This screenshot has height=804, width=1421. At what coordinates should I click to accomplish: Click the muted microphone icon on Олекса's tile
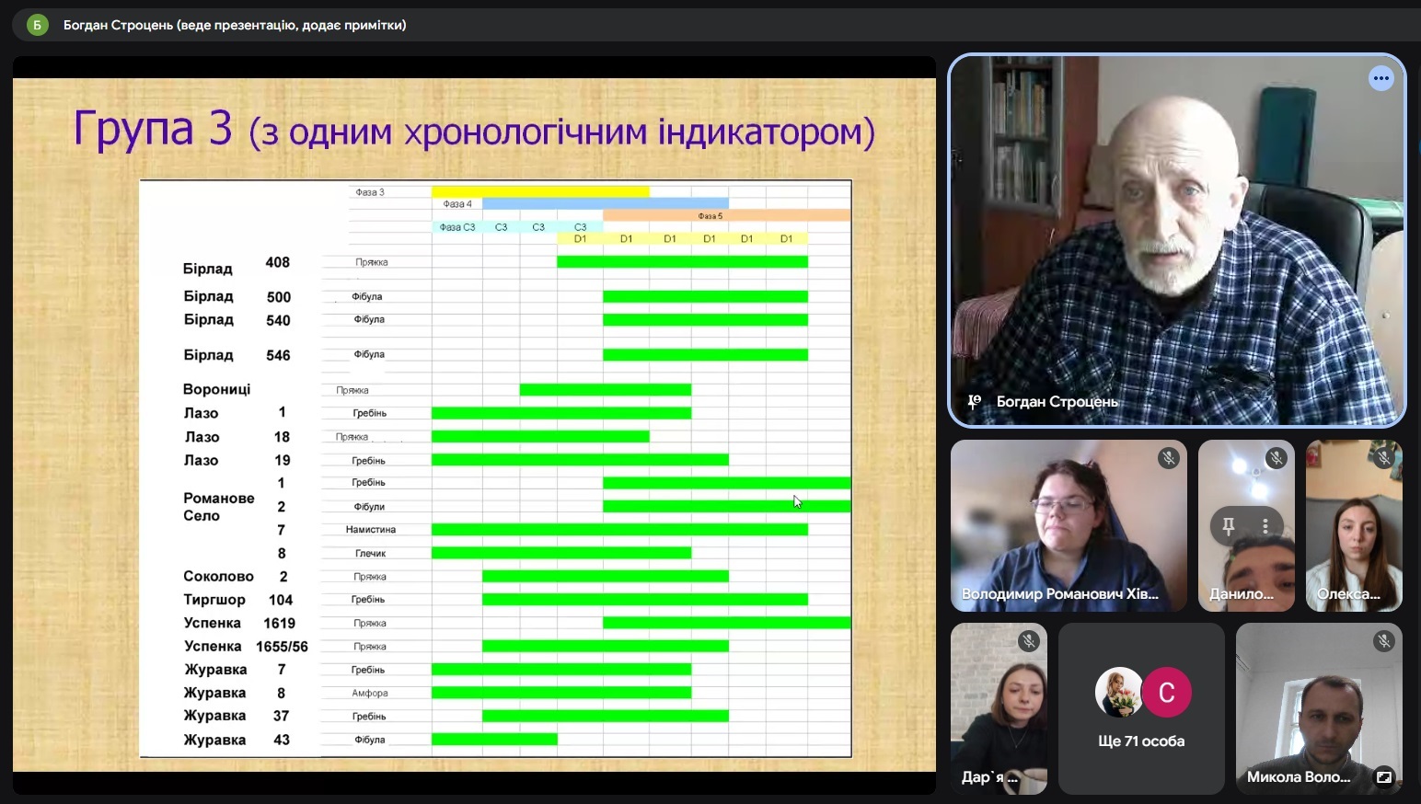pos(1383,457)
